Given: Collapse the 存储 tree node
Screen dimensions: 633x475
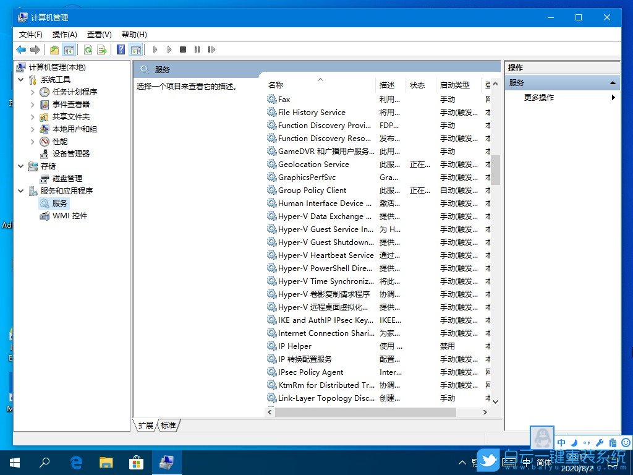Looking at the screenshot, I should (x=21, y=166).
